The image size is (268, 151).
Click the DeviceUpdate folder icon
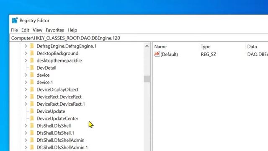pos(32,111)
